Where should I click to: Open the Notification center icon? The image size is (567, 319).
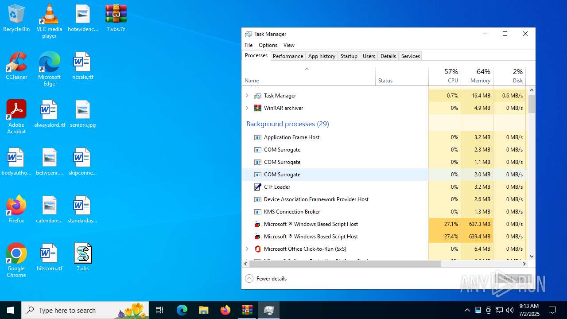552,310
